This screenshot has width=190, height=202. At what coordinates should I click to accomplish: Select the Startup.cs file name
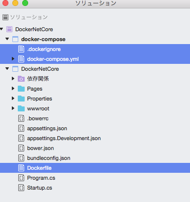point(39,188)
